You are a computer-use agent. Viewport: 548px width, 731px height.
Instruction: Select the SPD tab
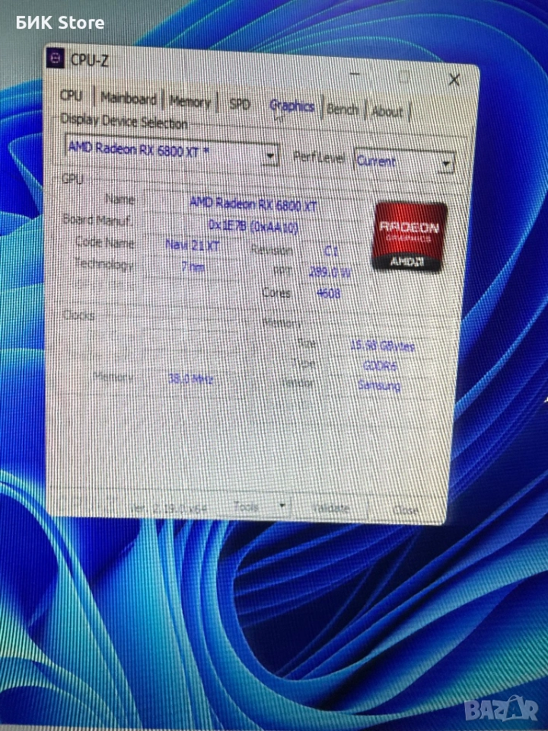pos(240,104)
